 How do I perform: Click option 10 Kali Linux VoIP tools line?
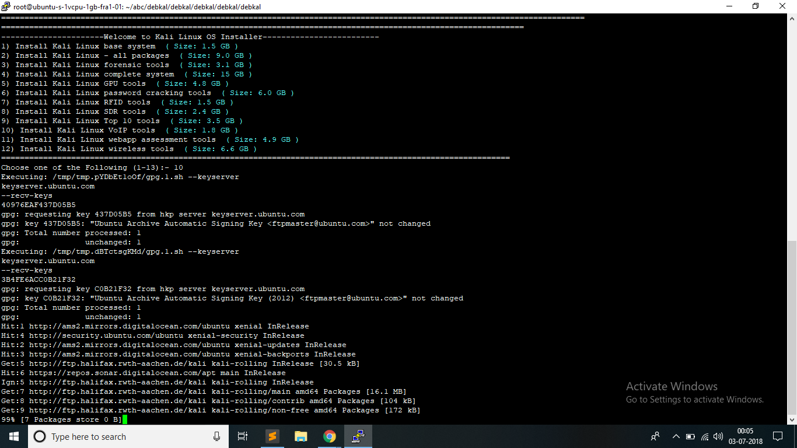pos(120,130)
